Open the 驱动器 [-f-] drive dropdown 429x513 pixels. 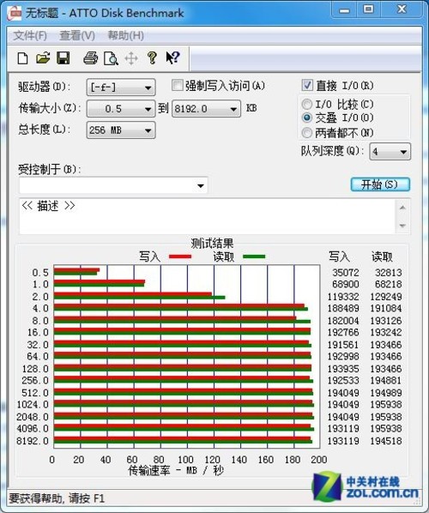click(121, 88)
